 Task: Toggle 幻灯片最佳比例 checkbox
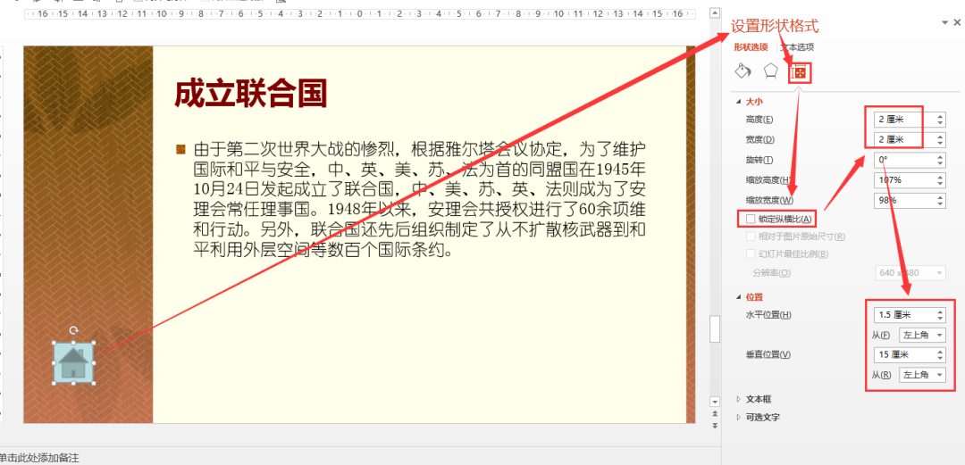point(750,254)
